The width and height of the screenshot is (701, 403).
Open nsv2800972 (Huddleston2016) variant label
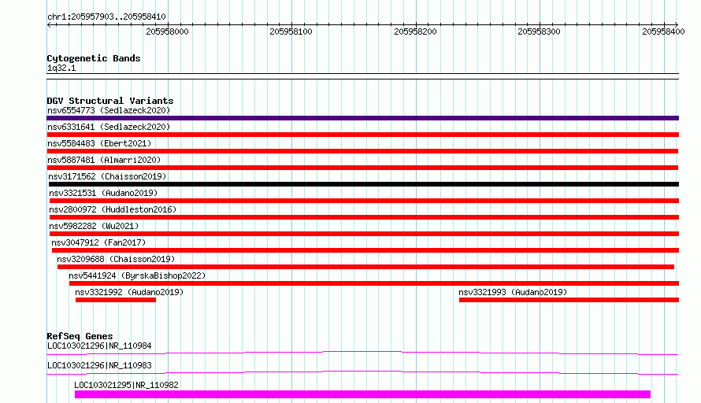tap(113, 209)
